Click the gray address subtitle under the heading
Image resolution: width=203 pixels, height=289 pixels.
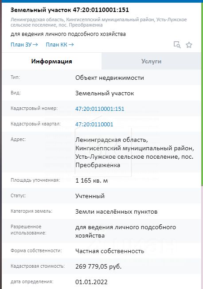99,22
